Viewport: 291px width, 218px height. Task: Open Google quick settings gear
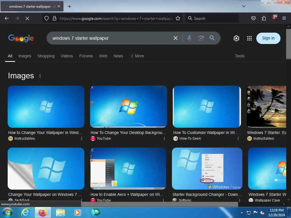click(x=236, y=38)
